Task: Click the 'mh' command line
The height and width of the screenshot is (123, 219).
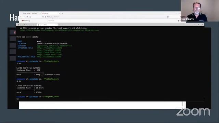Action: pos(19,64)
